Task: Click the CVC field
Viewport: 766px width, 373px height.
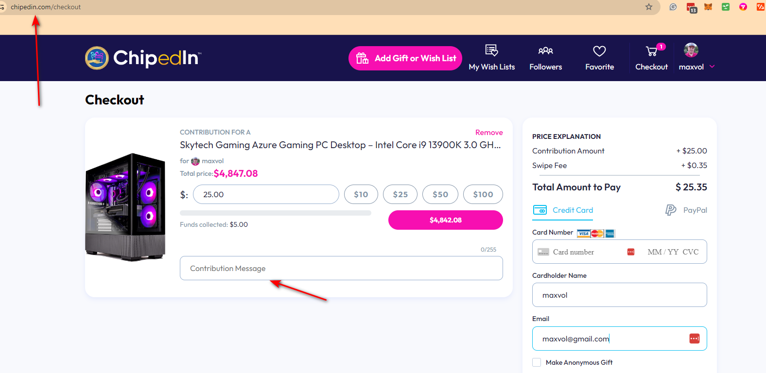Action: tap(691, 252)
